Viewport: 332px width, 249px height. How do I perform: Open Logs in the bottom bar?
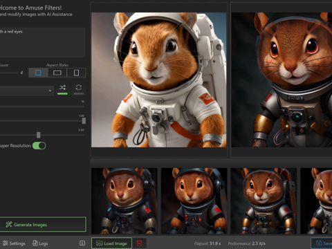[x=40, y=243]
